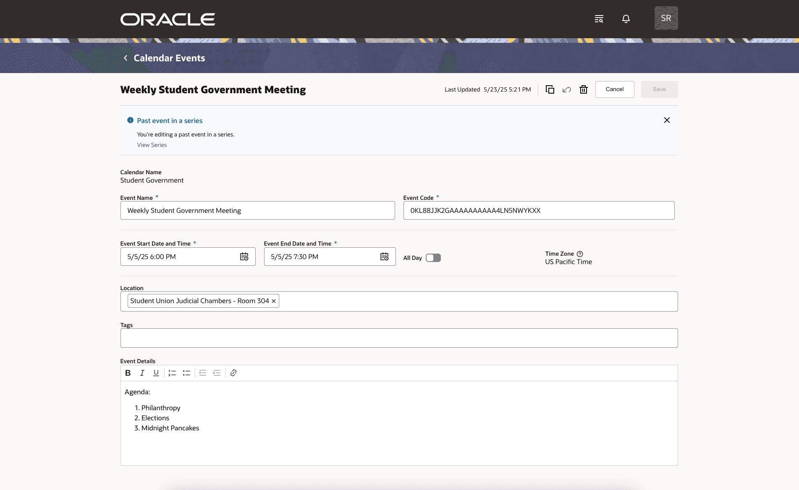This screenshot has height=490, width=799.
Task: Click the 'Student Government' calendar name
Action: point(152,180)
